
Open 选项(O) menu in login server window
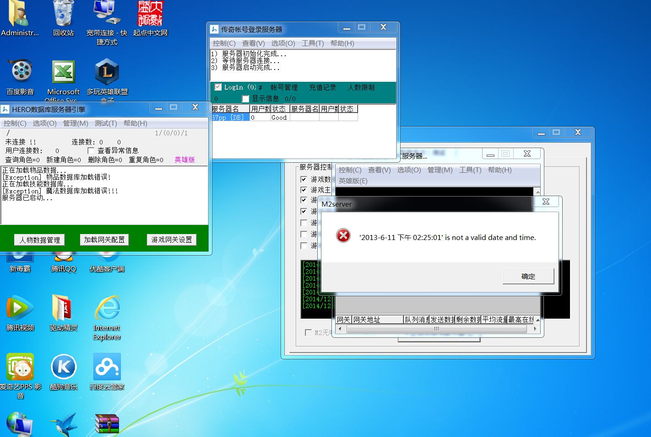click(283, 43)
